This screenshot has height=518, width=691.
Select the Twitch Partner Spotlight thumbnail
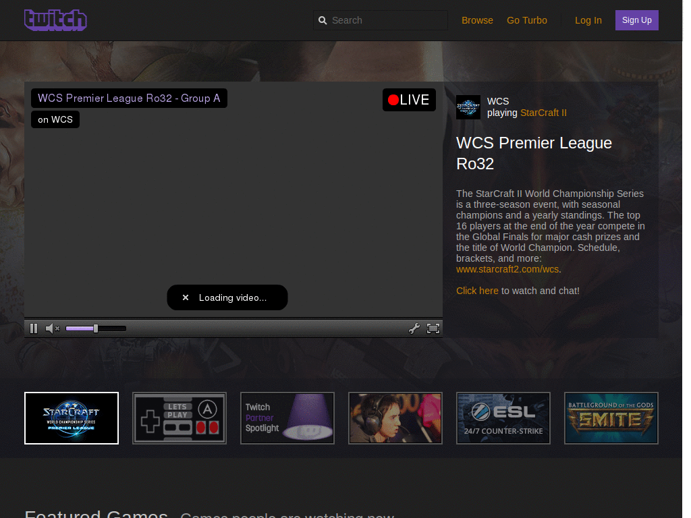(x=287, y=418)
